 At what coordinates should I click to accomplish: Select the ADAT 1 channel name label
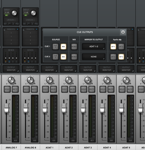[x=49, y=147]
